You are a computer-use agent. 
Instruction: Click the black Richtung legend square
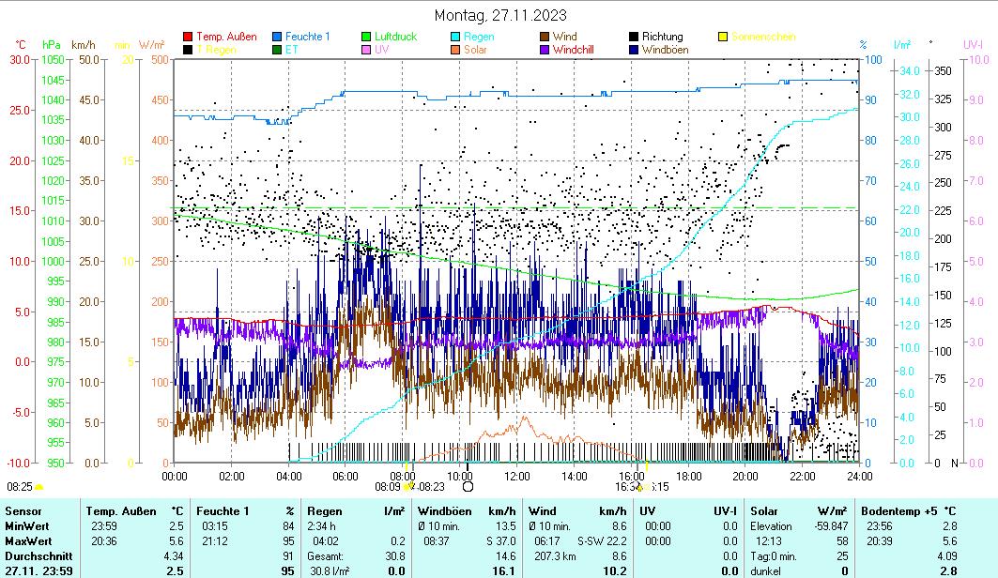(634, 37)
